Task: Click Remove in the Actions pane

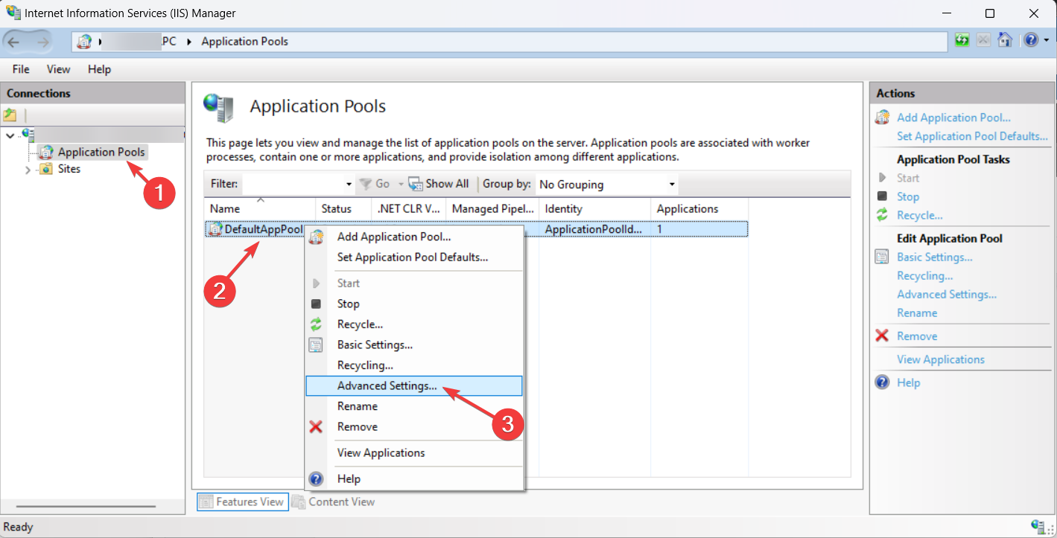Action: (x=917, y=336)
